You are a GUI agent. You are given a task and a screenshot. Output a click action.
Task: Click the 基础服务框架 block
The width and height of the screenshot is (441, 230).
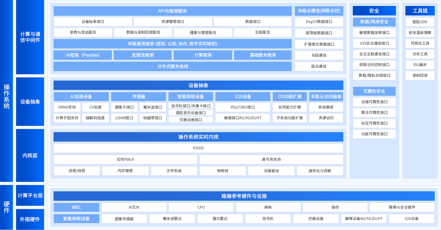263,55
